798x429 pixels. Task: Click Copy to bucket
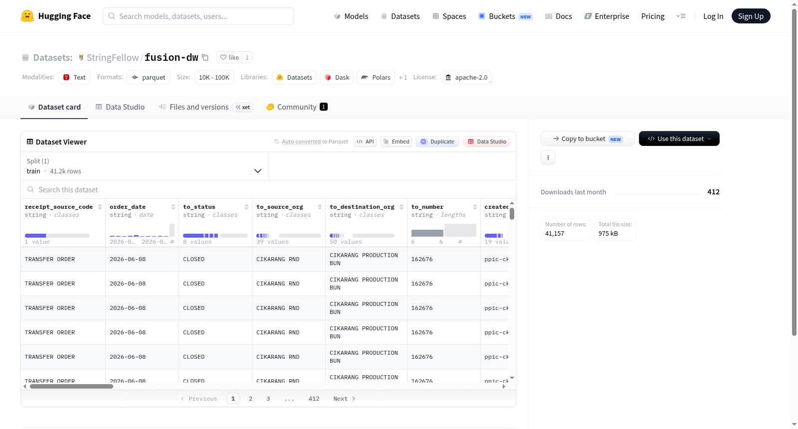point(588,139)
